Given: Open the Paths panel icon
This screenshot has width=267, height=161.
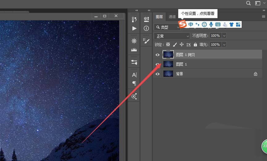Looking at the screenshot, I should point(134,96).
